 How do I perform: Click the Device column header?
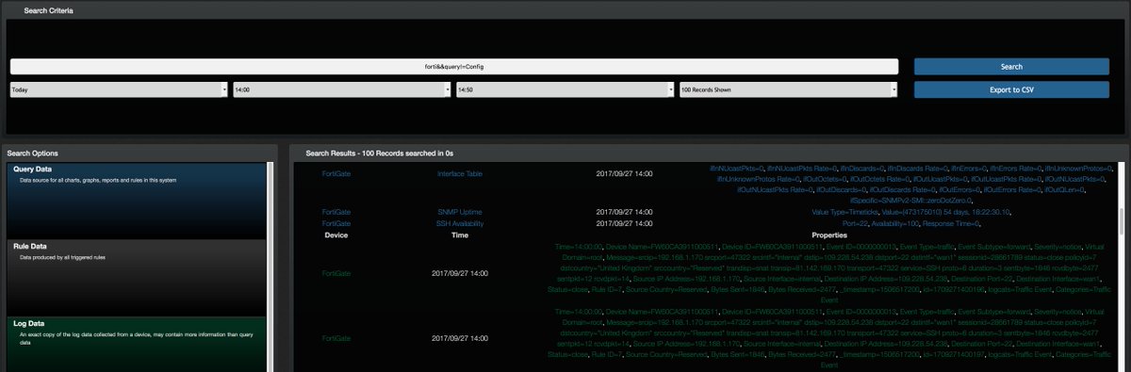click(336, 235)
